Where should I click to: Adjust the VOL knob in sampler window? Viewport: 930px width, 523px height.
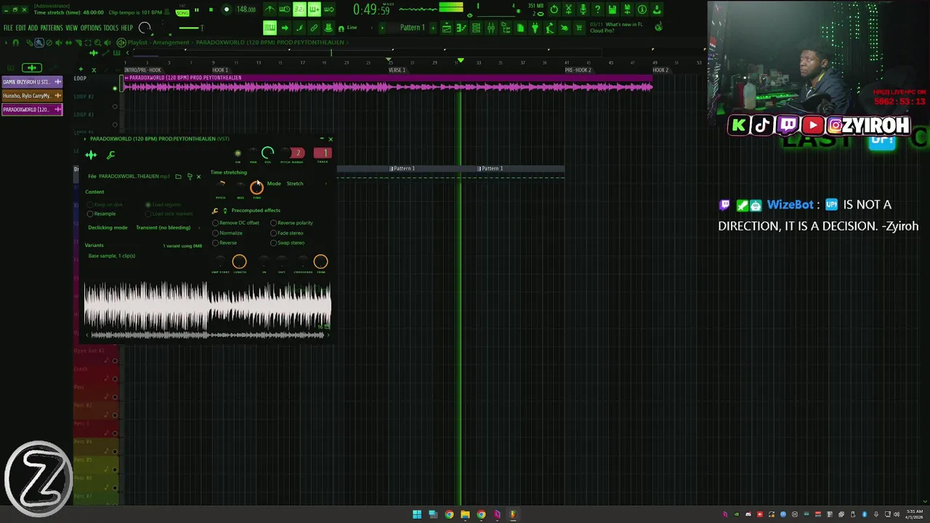coord(267,153)
